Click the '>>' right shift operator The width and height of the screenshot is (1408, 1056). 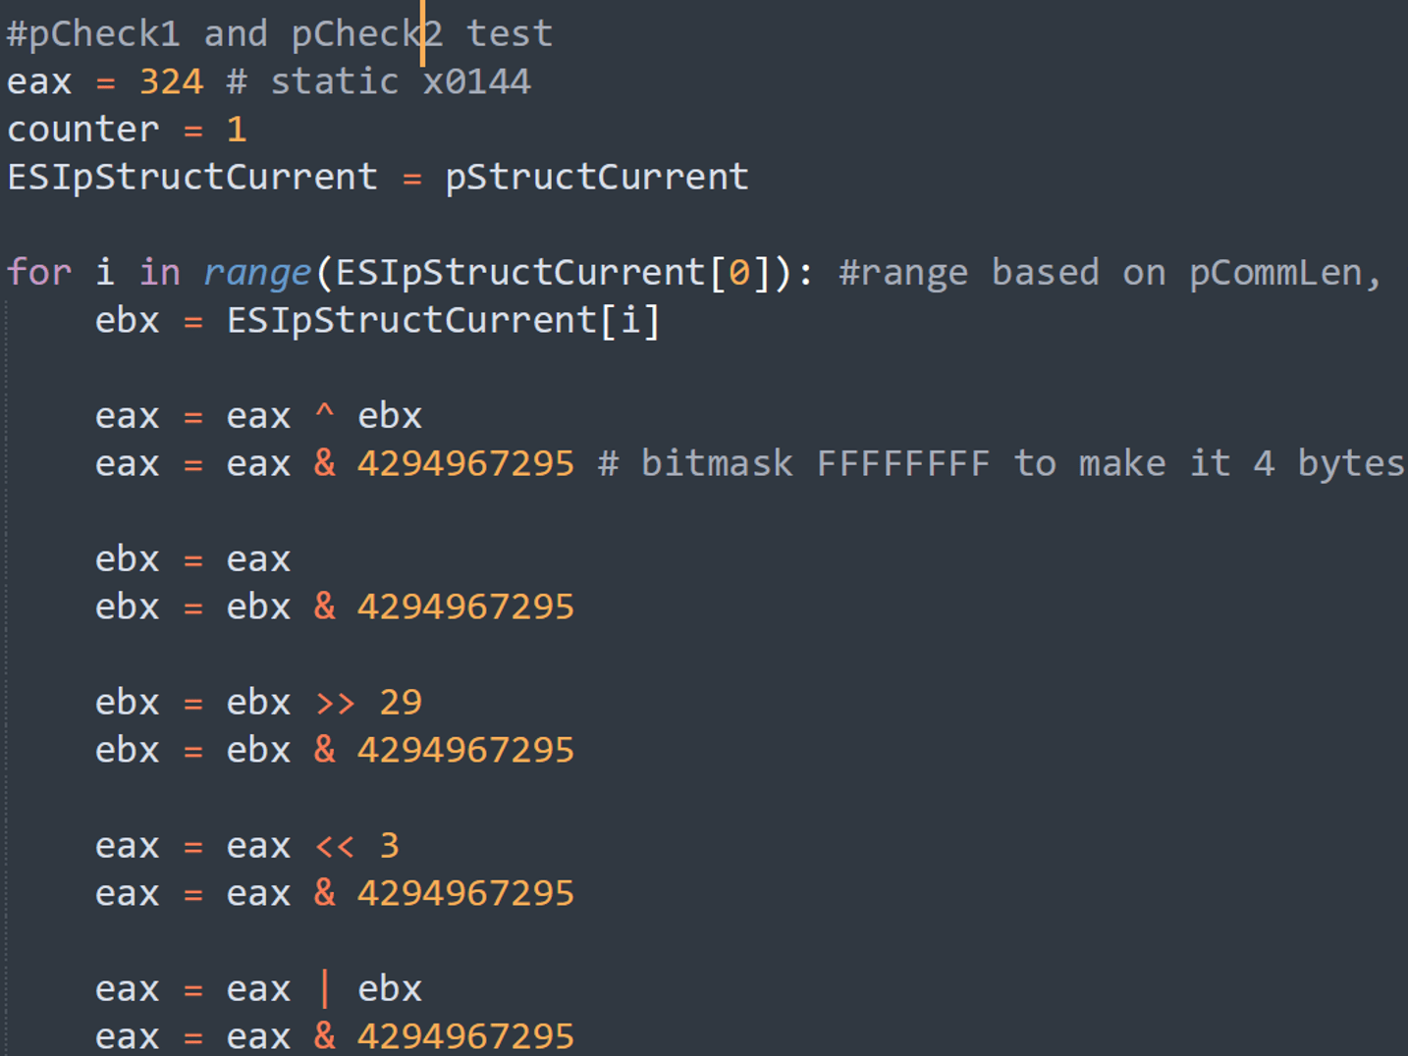coord(335,703)
